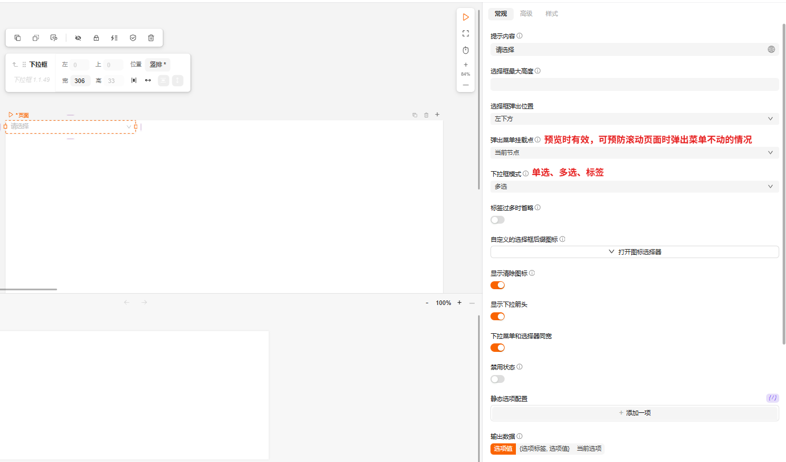
Task: Click the purple code braces icon
Action: [772, 398]
